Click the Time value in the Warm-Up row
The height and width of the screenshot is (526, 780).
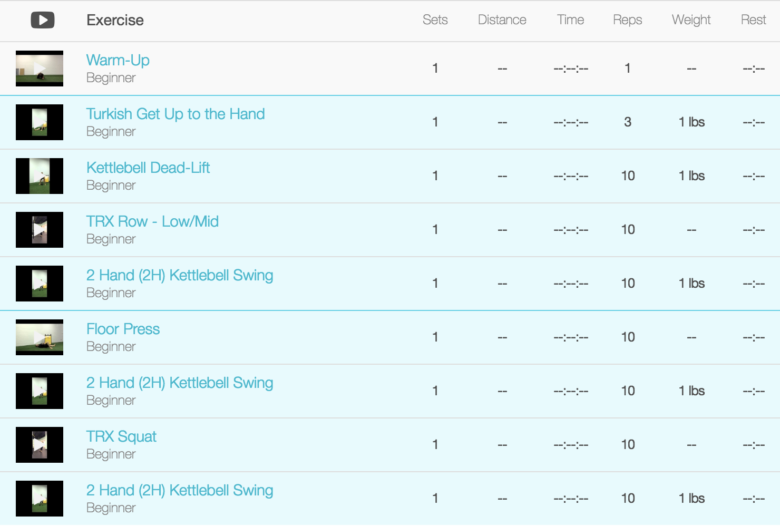[x=571, y=69]
